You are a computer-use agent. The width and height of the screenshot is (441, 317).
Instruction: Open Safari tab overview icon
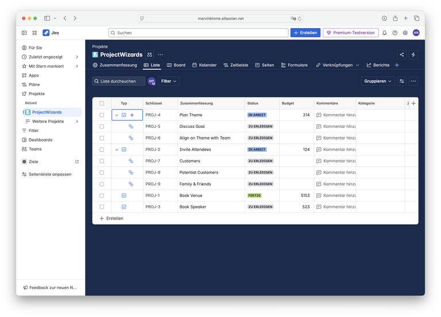click(x=416, y=18)
